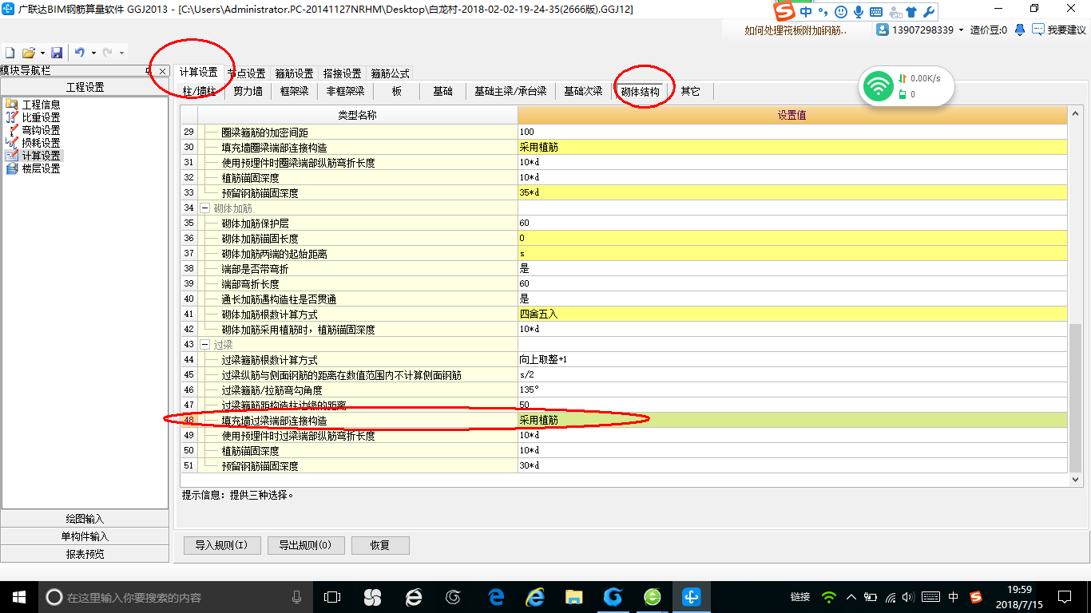Click Sogou IME microphone voice input
This screenshot has width=1091, height=613.
click(859, 12)
